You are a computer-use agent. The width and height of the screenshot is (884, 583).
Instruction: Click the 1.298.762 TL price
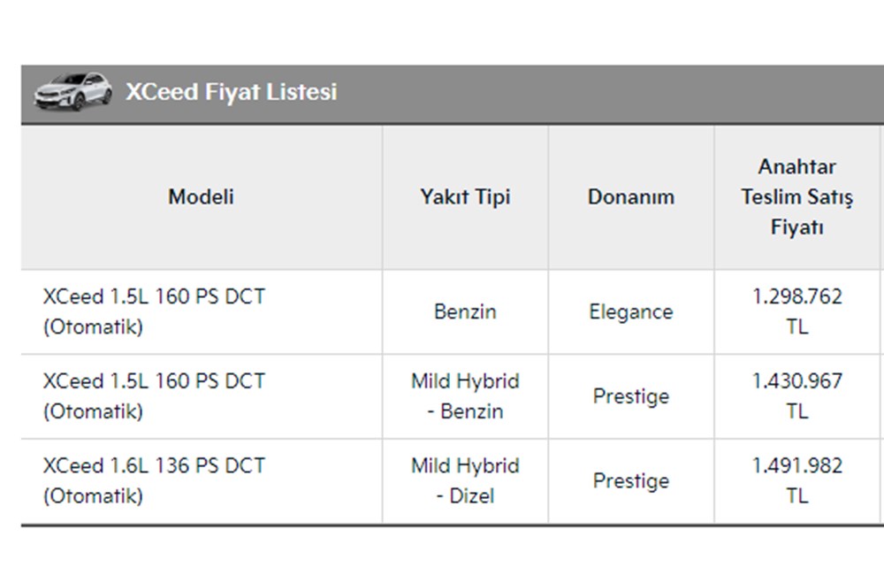796,311
